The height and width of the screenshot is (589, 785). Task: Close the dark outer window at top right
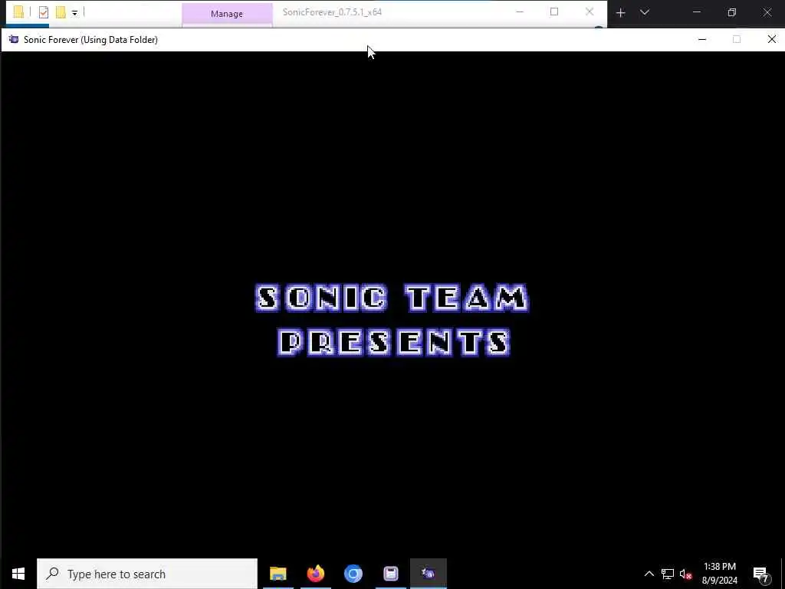click(x=767, y=12)
